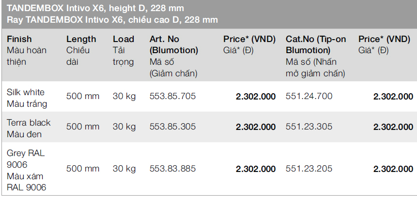417x200 pixels.
Task: Select the Finish column header
Action: [x=19, y=39]
